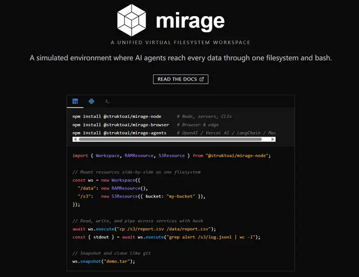Click the closing '});' code line
Image resolution: width=359 pixels, height=277 pixels.
point(76,204)
